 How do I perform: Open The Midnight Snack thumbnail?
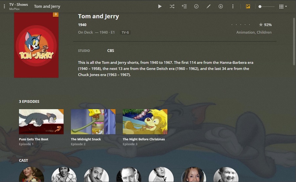[93, 122]
